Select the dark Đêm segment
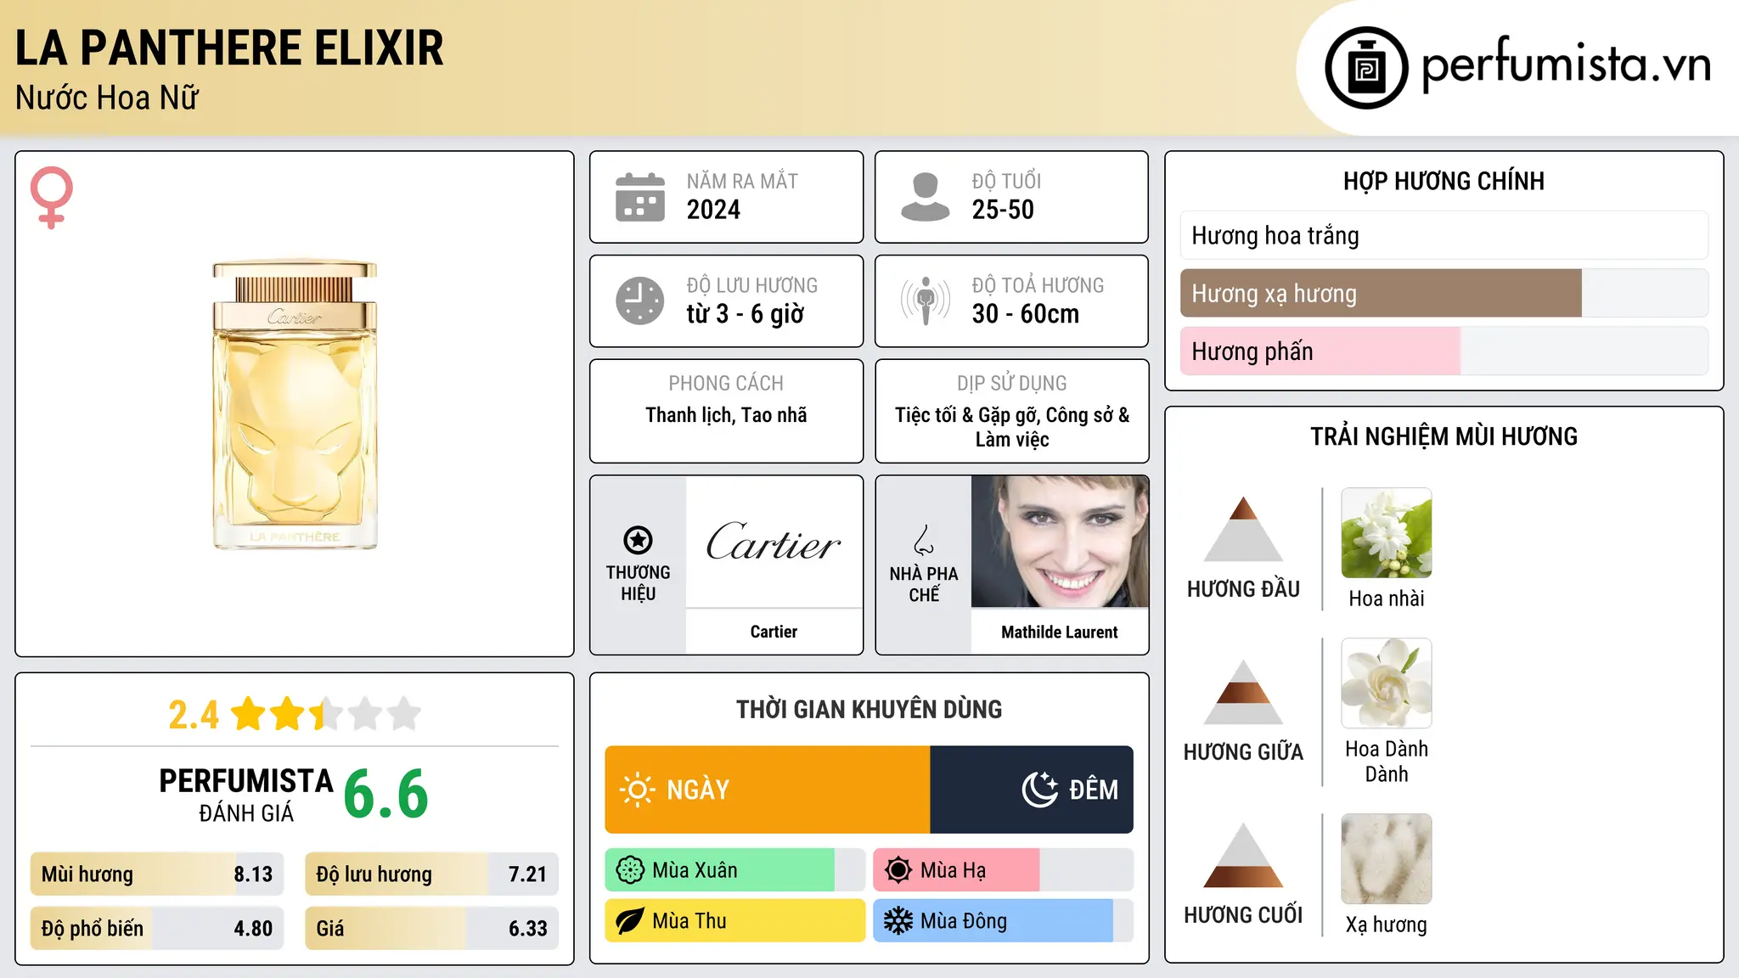1739x978 pixels. click(x=1032, y=790)
